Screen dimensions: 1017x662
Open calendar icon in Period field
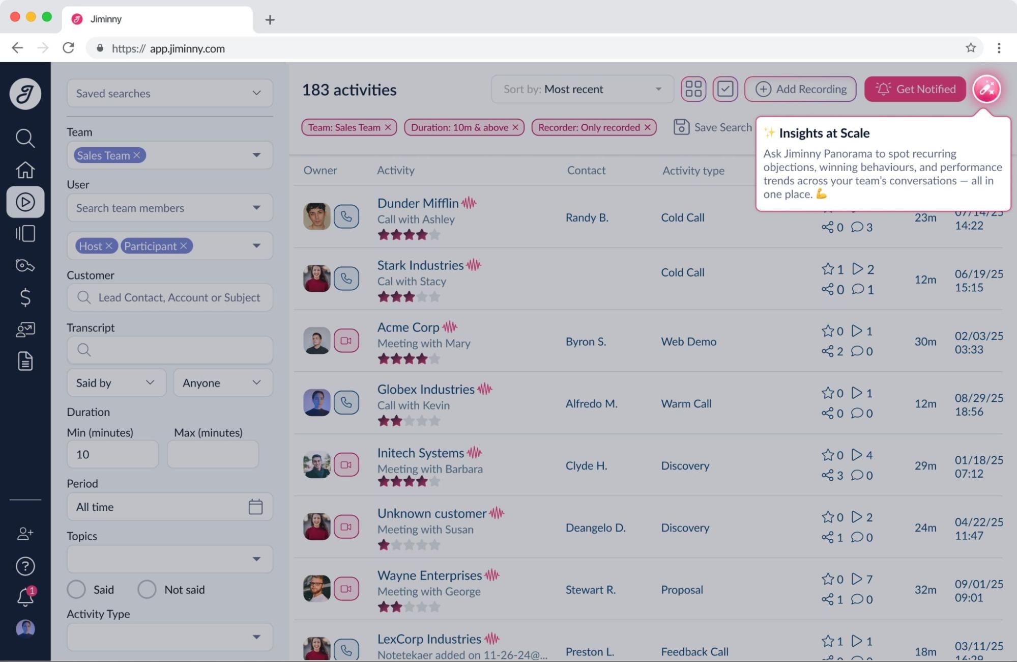tap(255, 507)
